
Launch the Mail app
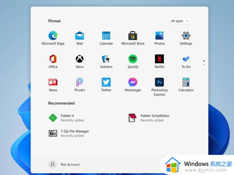pyautogui.click(x=80, y=38)
